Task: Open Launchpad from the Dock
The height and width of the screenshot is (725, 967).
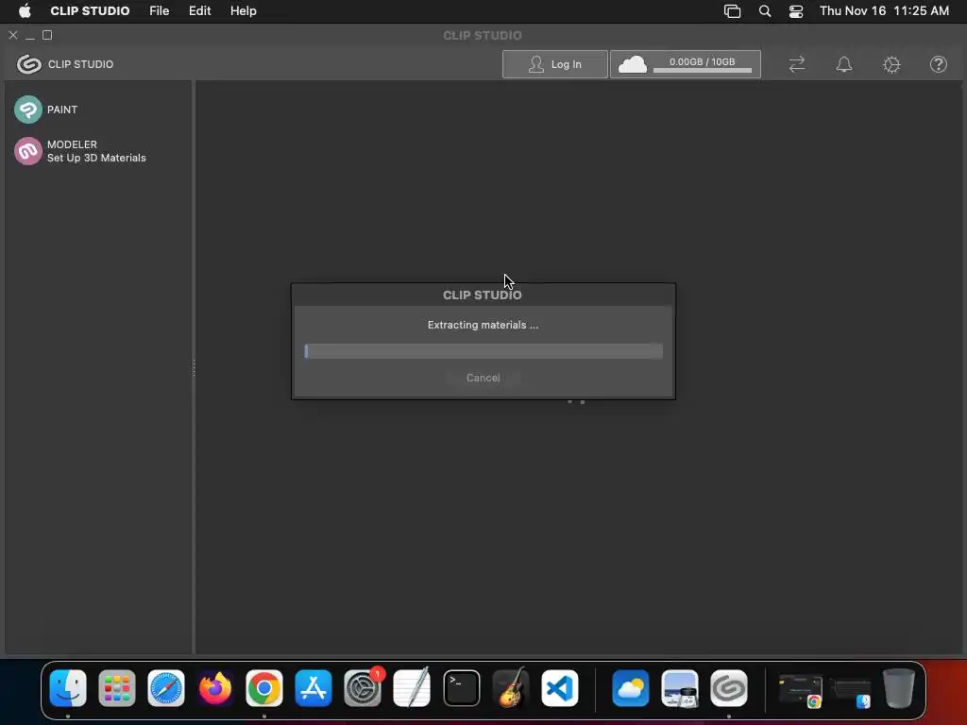Action: [117, 688]
